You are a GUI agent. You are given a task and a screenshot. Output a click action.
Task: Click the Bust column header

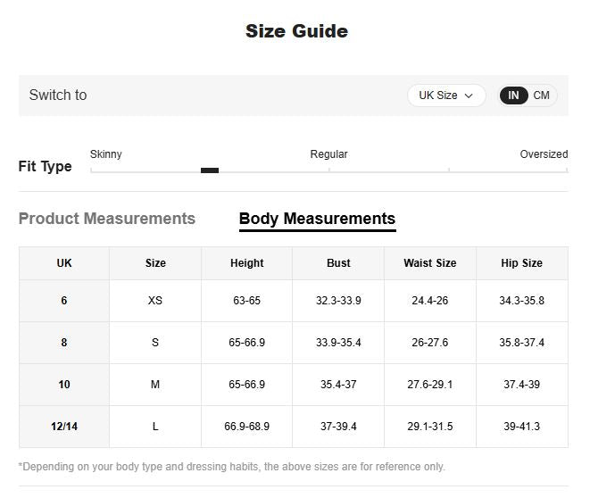click(x=338, y=263)
